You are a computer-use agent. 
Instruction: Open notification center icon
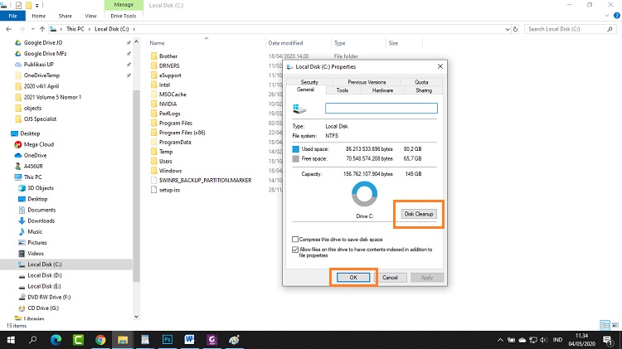point(607,340)
